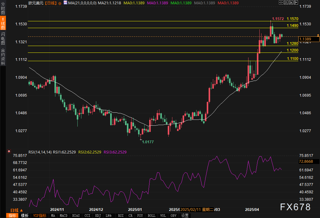The height and width of the screenshot is (218, 320).
Task: Open the VIP指标 tab
Action: pos(40,216)
